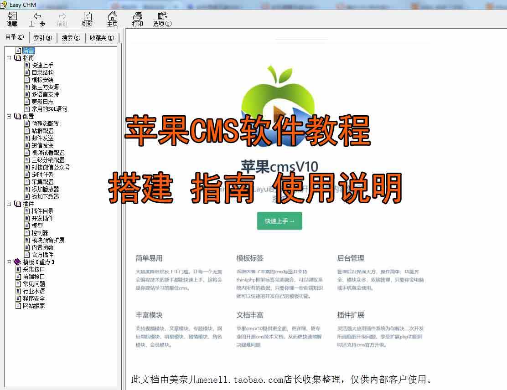The height and width of the screenshot is (390, 507).
Task: Click the 后台管理 heading text
Action: click(351, 258)
